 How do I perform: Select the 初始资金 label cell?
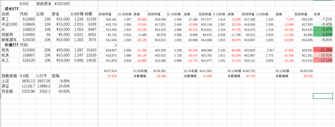point(44,4)
